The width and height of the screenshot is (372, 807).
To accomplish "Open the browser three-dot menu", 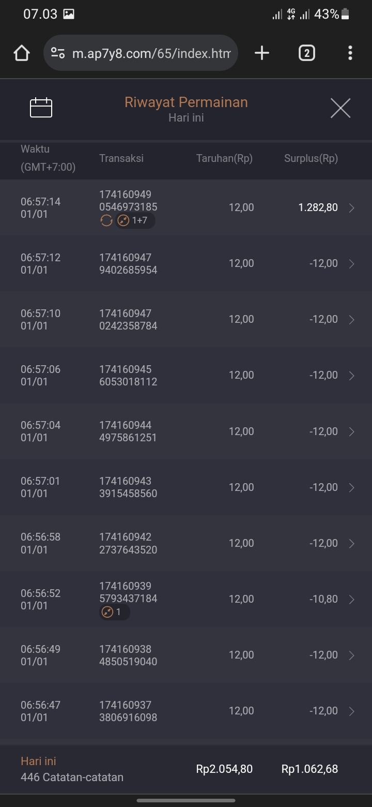I will (x=350, y=53).
